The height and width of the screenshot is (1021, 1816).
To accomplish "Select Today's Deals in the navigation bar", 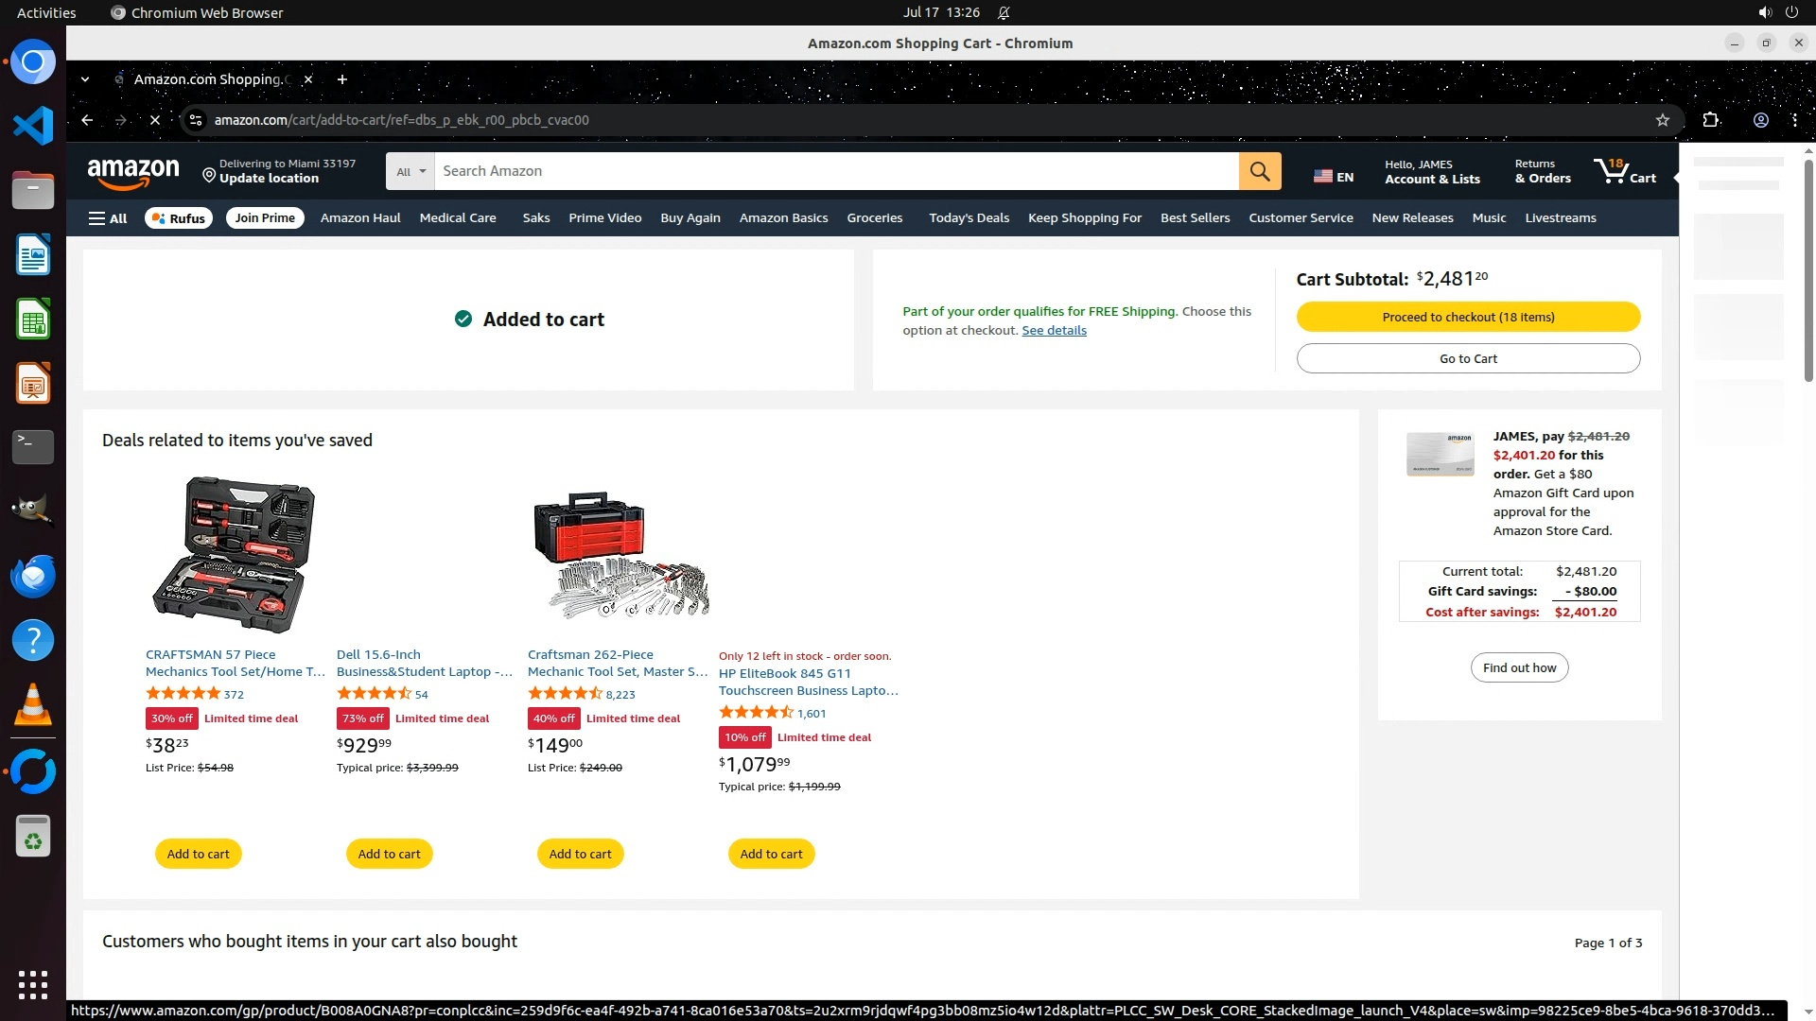I will point(969,218).
